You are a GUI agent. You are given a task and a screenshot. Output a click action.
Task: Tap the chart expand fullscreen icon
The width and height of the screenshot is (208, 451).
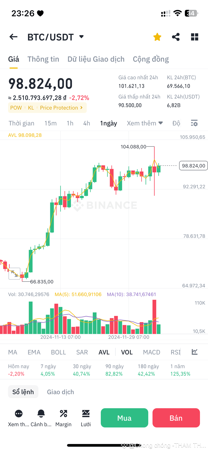click(x=14, y=274)
